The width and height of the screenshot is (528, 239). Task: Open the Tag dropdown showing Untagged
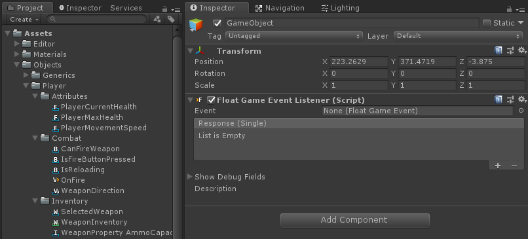(x=293, y=36)
